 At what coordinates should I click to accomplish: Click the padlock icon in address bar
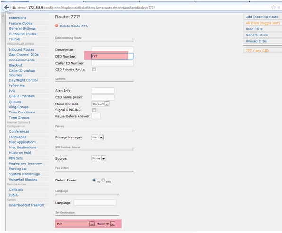(x=14, y=8)
